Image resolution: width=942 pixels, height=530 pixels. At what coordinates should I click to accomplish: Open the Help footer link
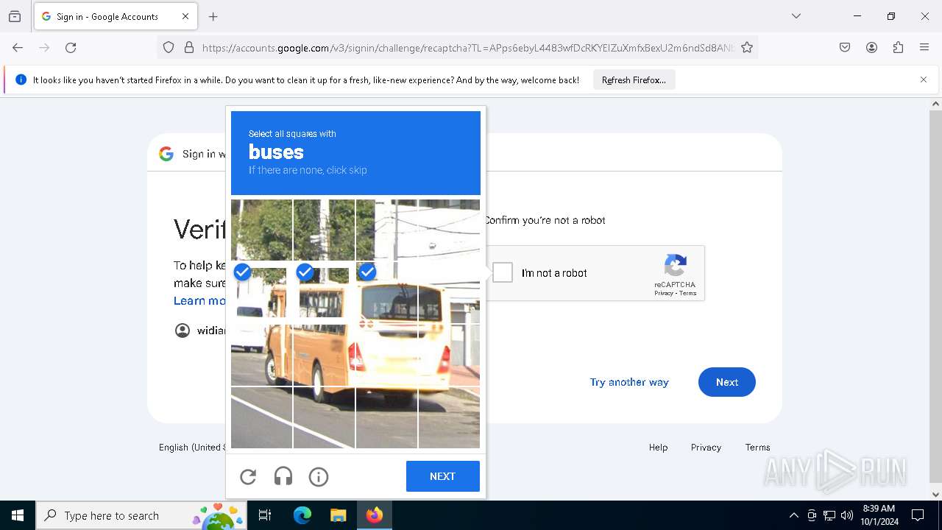[x=658, y=447]
